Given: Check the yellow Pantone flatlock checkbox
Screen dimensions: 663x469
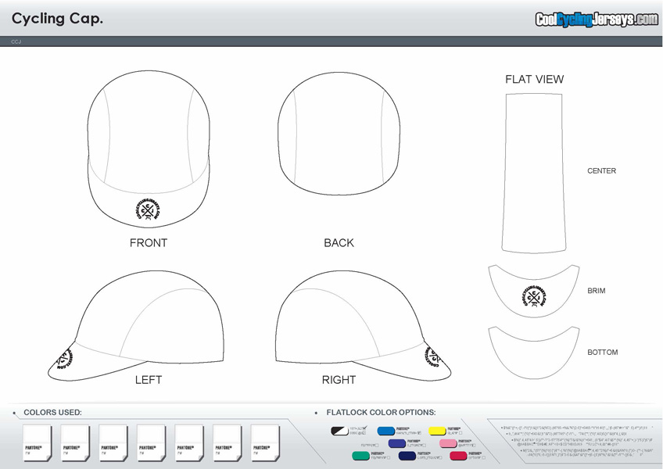Looking at the screenshot, I should (x=460, y=433).
